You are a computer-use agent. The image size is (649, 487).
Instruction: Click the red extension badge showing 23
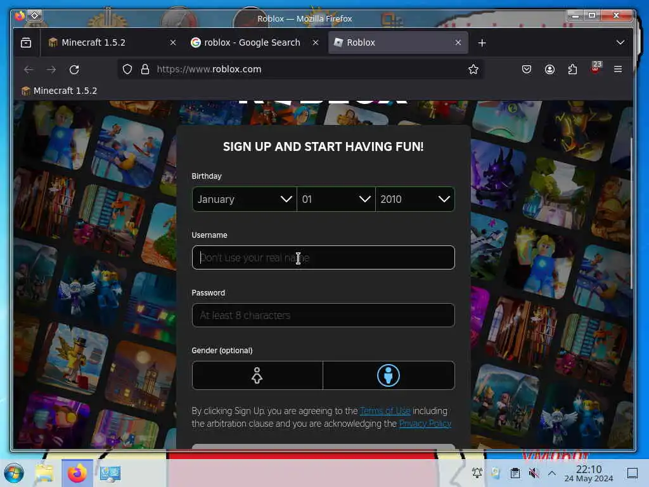click(596, 67)
